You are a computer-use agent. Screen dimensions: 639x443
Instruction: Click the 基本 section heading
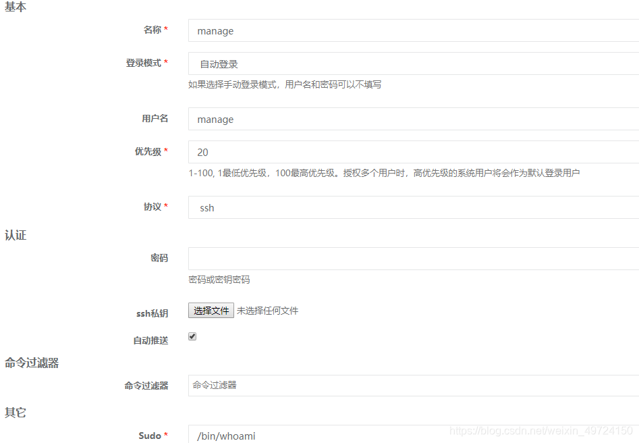coord(16,7)
